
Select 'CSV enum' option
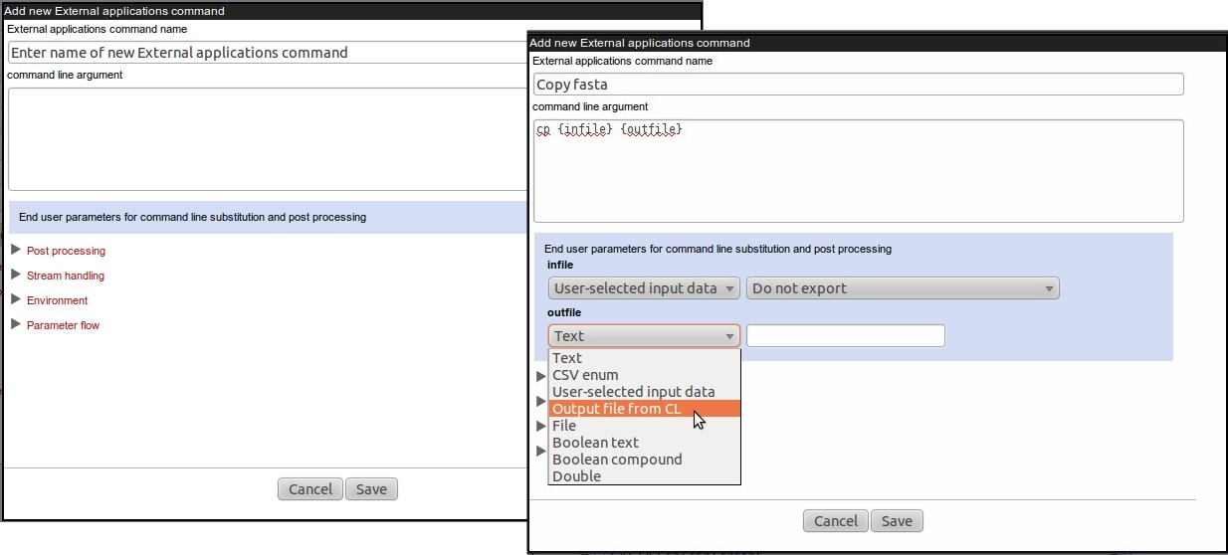644,375
